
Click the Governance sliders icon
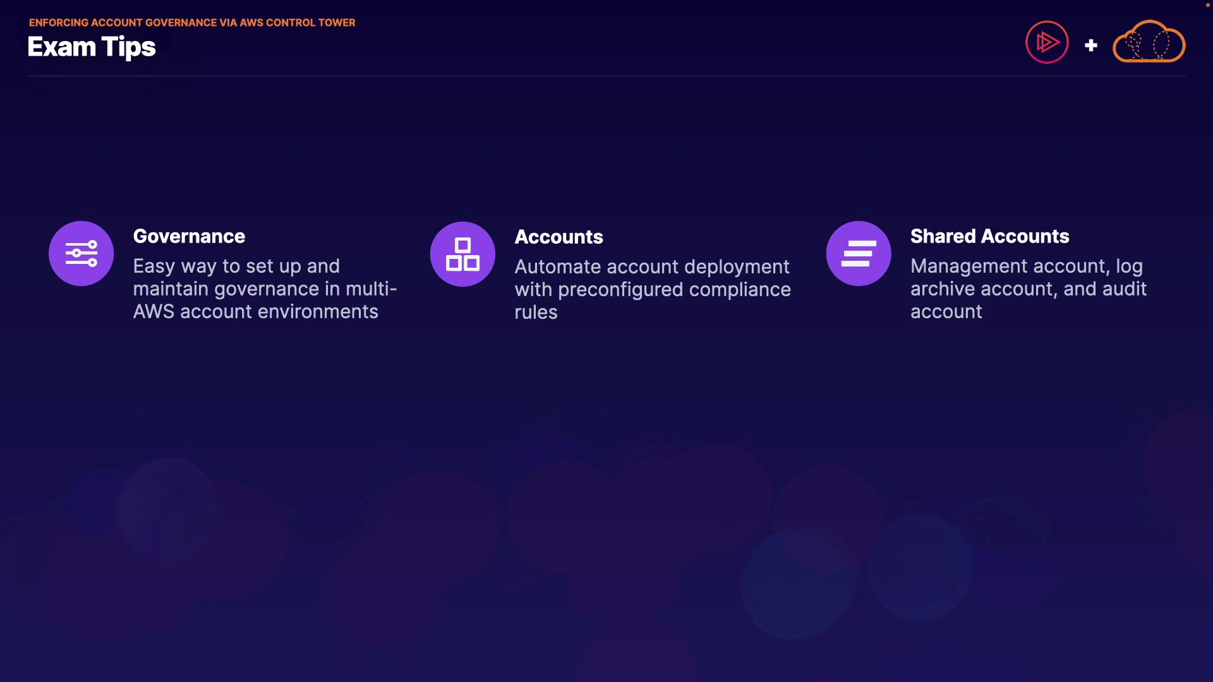(x=81, y=253)
